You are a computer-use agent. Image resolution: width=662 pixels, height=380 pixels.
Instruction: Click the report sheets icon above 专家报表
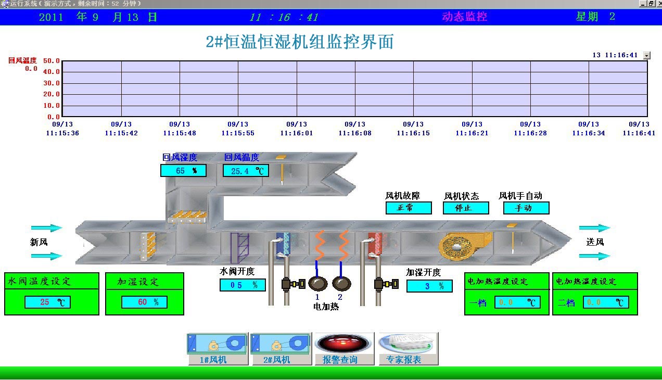(407, 343)
